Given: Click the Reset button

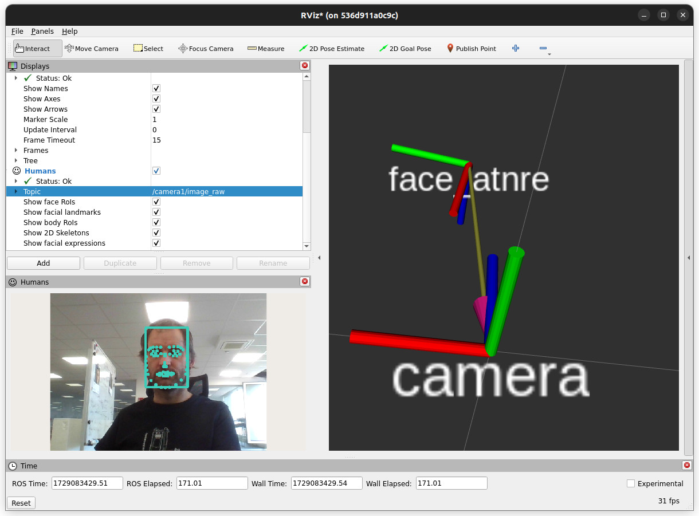Looking at the screenshot, I should tap(21, 503).
